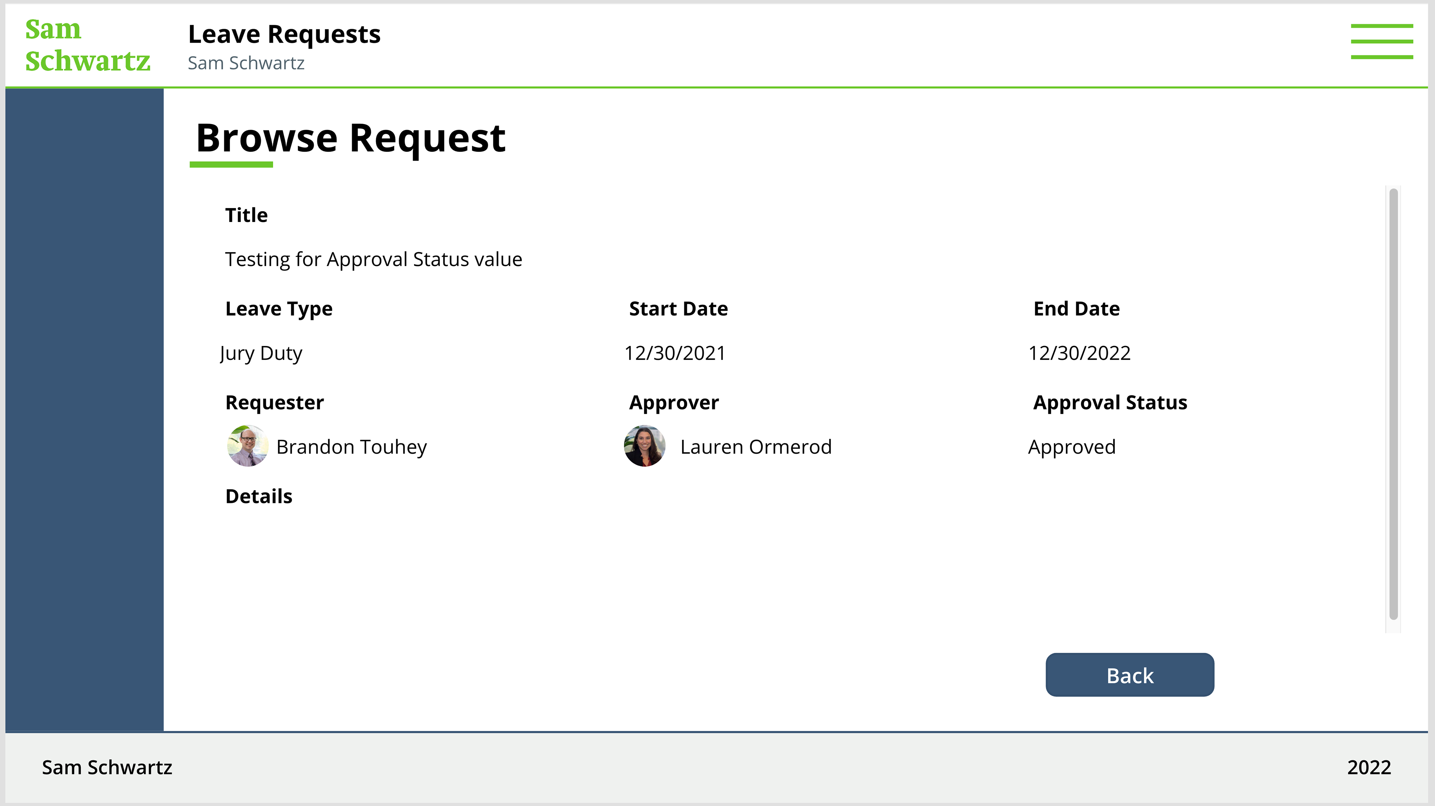
Task: Click the Details field label
Action: (259, 496)
